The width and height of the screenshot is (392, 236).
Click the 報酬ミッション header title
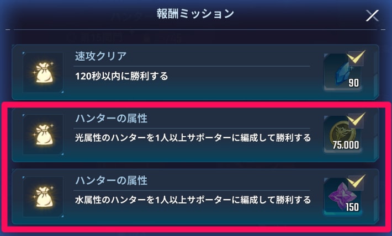pyautogui.click(x=195, y=14)
